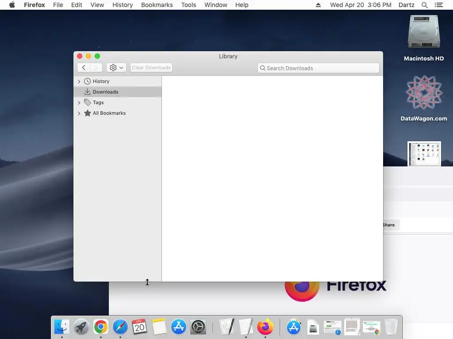Open the Help menu
453x339 pixels.
tap(242, 5)
